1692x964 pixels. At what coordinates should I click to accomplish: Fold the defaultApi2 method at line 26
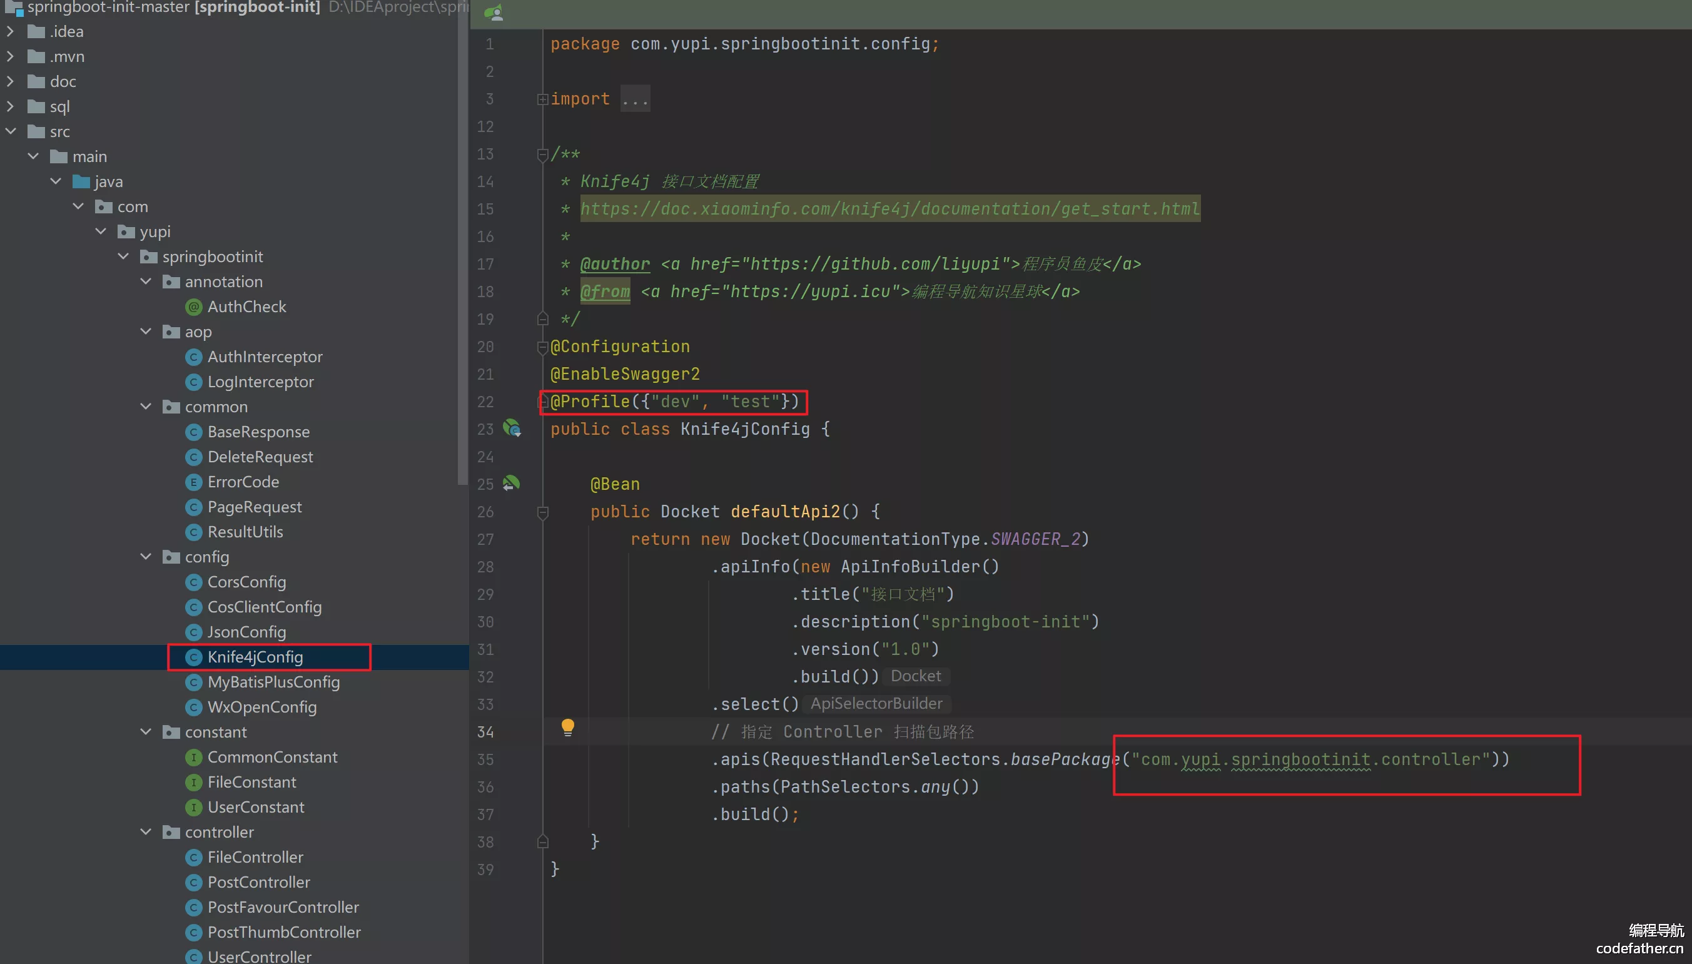[542, 512]
